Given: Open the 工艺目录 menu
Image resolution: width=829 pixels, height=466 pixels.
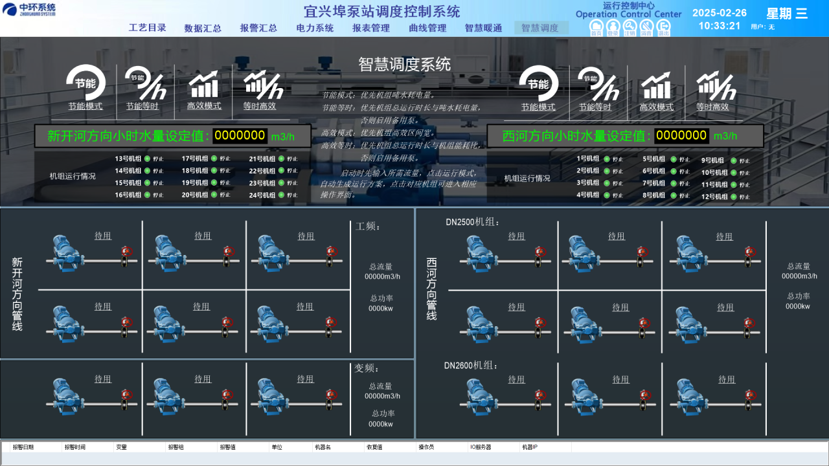Looking at the screenshot, I should [148, 28].
